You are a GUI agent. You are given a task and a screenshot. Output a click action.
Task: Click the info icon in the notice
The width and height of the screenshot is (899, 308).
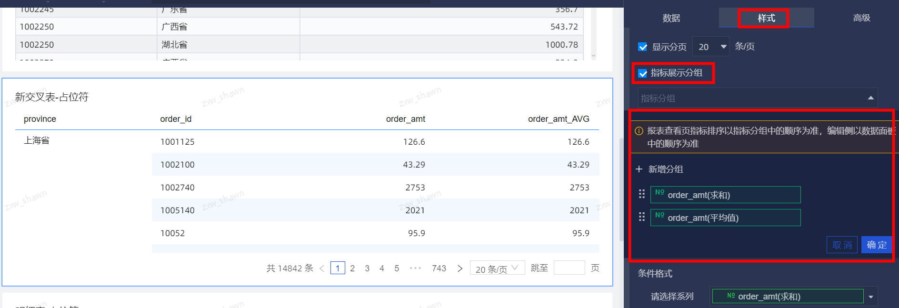pos(639,131)
